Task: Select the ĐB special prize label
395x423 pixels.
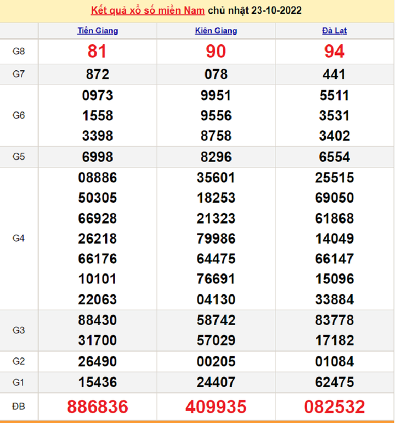Action: pyautogui.click(x=19, y=407)
